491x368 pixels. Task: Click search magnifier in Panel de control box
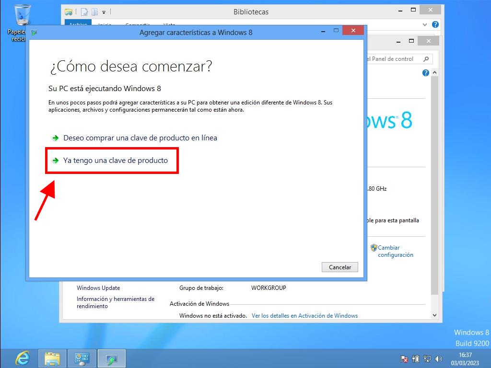(x=426, y=59)
